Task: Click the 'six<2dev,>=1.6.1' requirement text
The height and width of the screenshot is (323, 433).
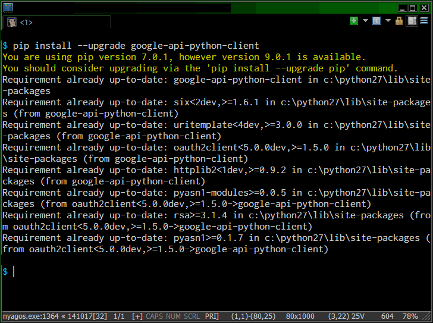Action: pyautogui.click(x=216, y=102)
